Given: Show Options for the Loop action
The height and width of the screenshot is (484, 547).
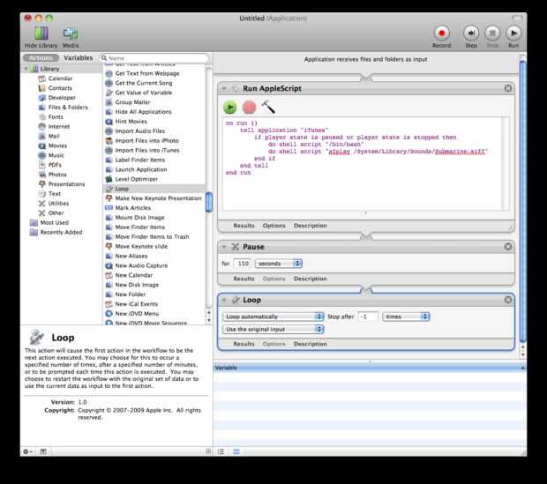Looking at the screenshot, I should coord(273,344).
